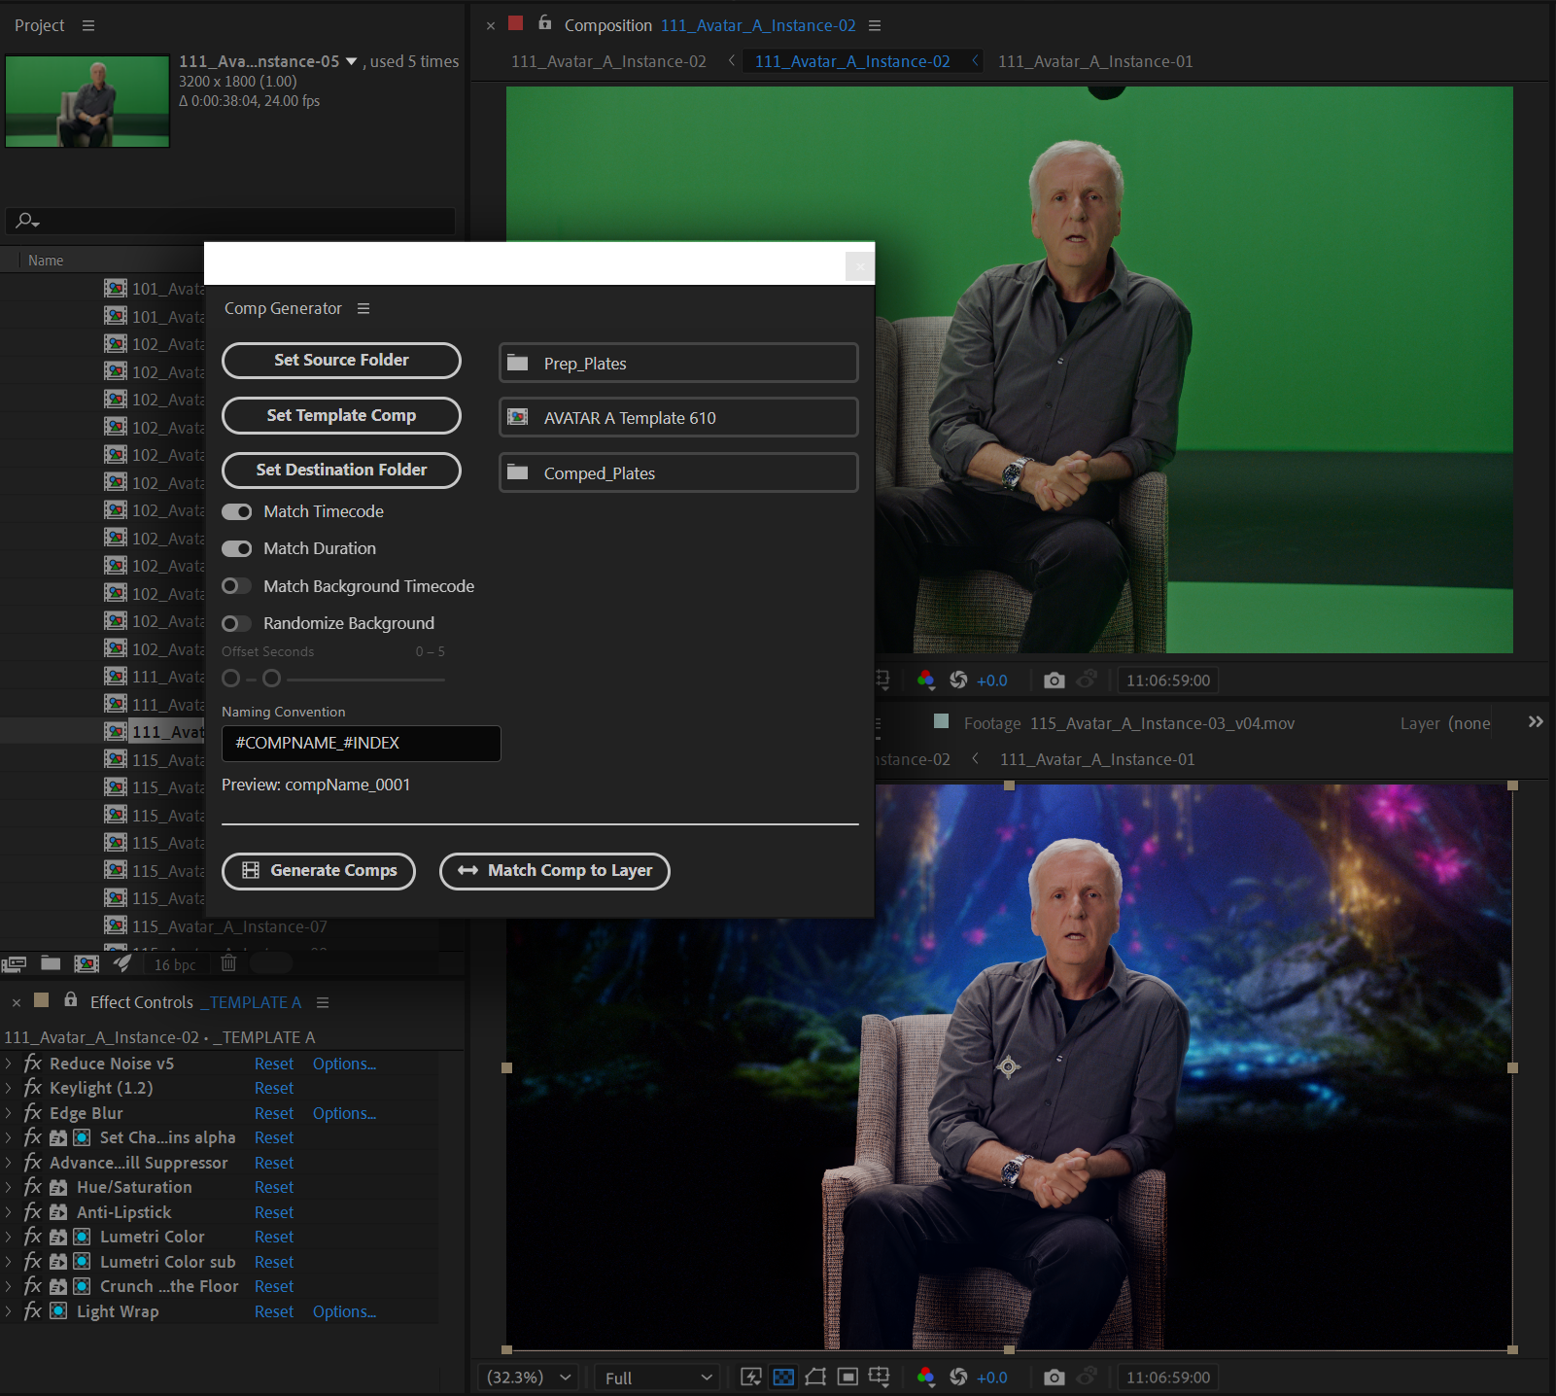
Task: Expand the Keylight effect in Effect Controls
Action: pyautogui.click(x=10, y=1087)
